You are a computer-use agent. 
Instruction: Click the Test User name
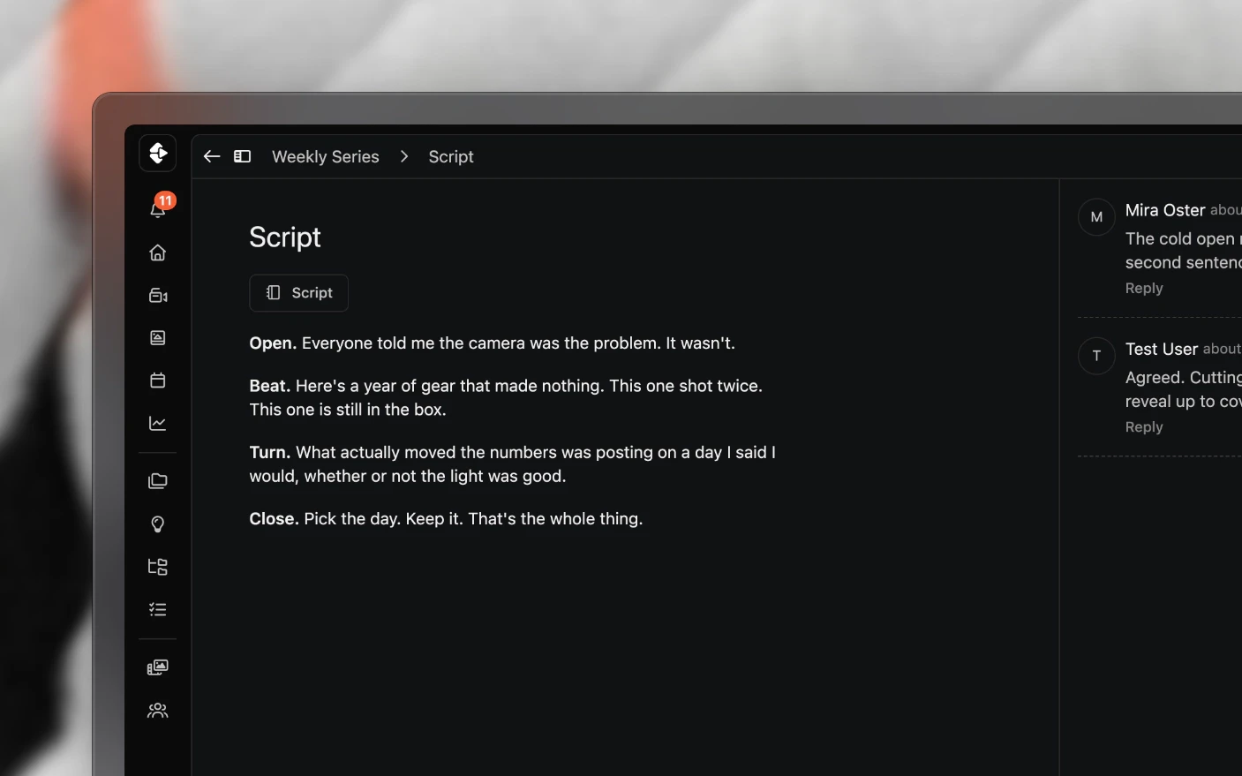1162,349
